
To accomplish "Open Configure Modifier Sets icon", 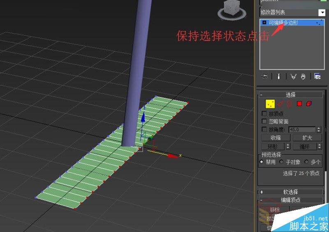I will (317, 77).
